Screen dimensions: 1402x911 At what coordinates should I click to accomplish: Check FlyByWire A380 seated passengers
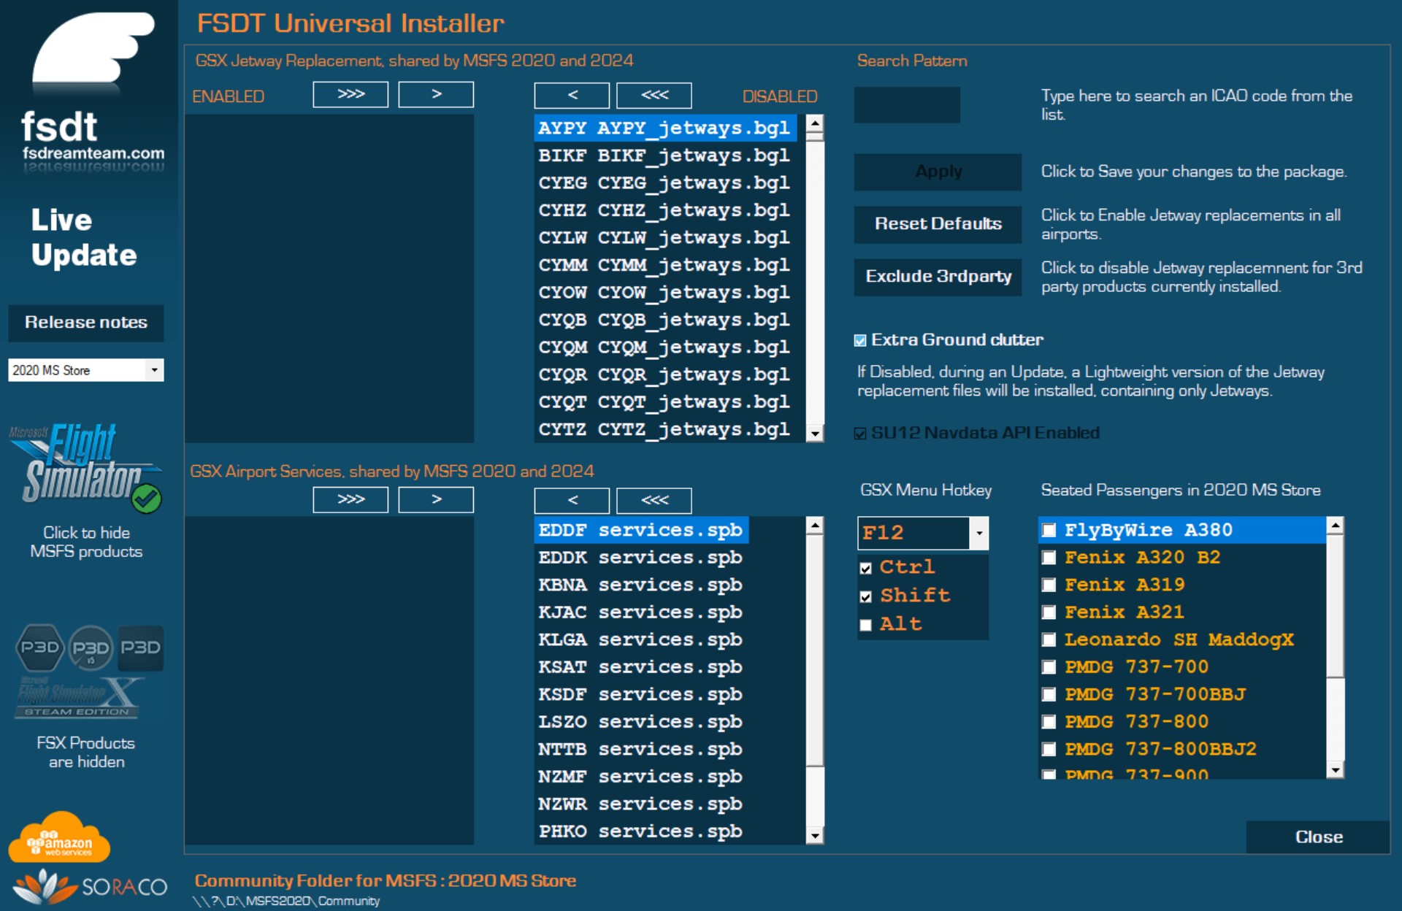[1049, 530]
